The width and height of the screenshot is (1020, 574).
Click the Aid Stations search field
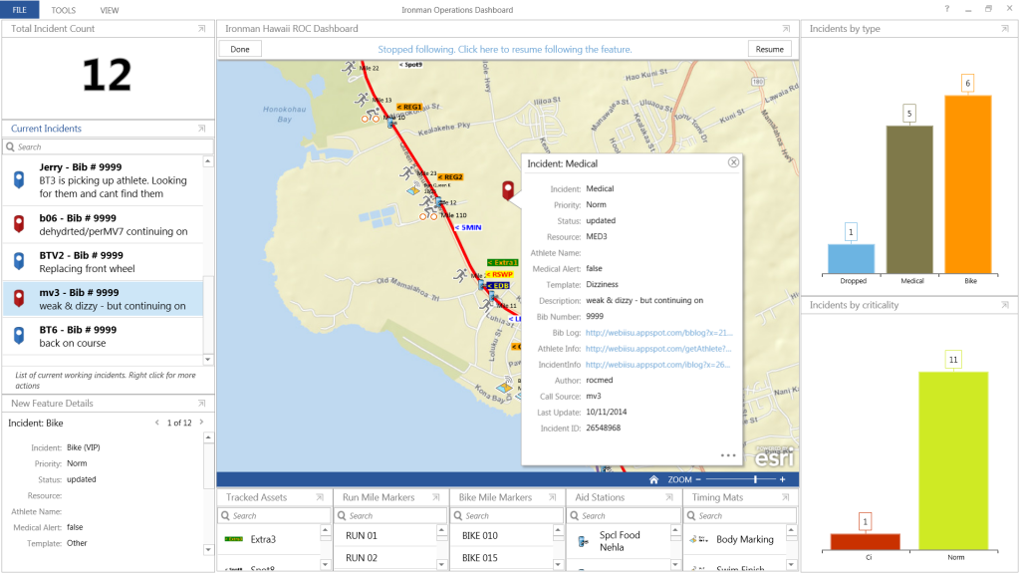624,516
